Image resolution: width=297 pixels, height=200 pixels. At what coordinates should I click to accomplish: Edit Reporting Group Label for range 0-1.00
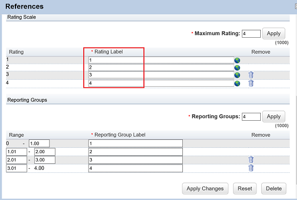[135, 144]
